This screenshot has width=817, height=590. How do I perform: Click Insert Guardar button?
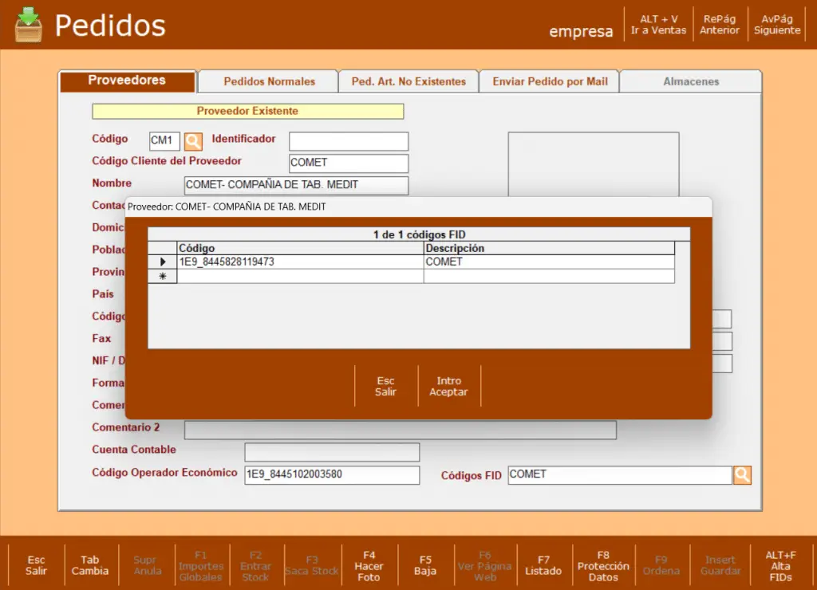[720, 566]
